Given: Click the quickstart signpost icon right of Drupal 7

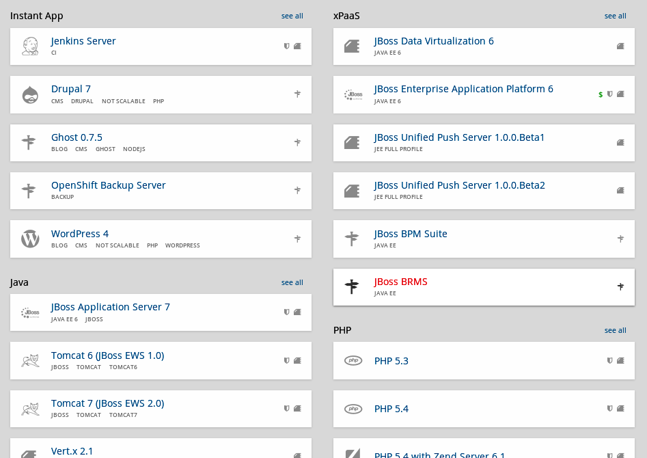Looking at the screenshot, I should 297,94.
